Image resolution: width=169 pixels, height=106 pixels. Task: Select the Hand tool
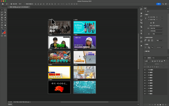(5, 25)
